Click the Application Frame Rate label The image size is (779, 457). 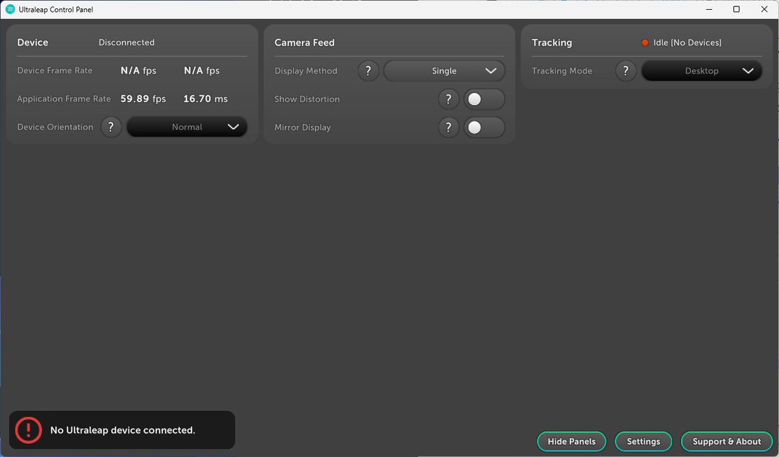(64, 99)
